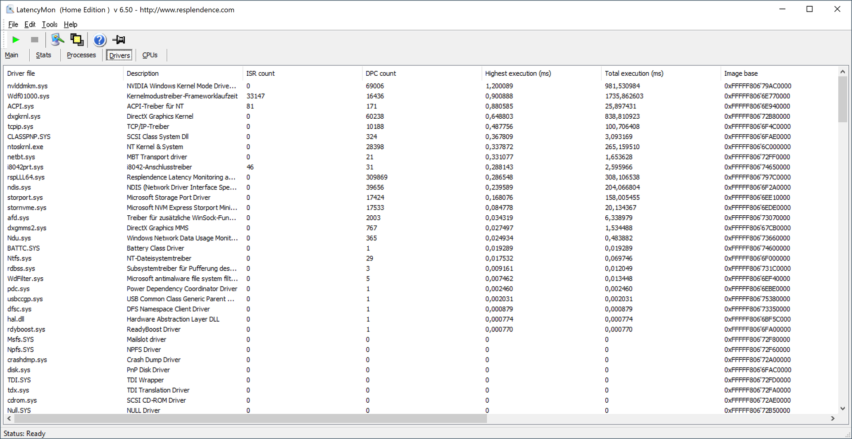This screenshot has height=439, width=852.
Task: Click the pin always-on-top toolbar icon
Action: point(119,40)
